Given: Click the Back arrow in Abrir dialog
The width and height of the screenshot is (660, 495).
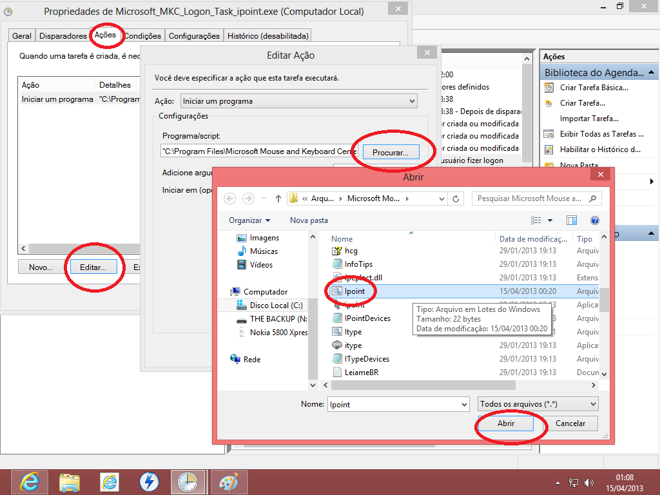Looking at the screenshot, I should point(230,199).
